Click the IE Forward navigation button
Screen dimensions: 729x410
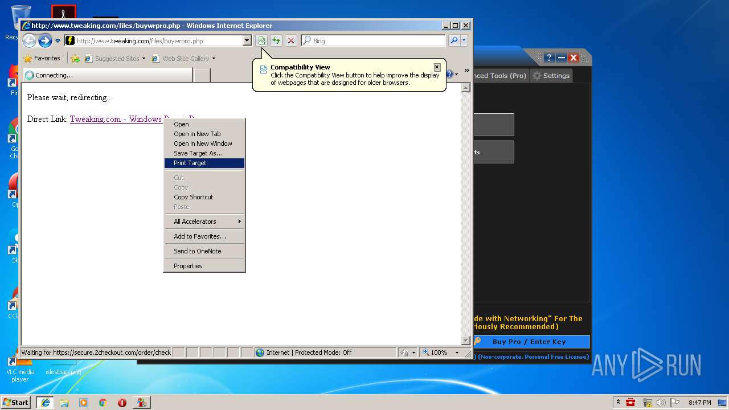(x=45, y=40)
